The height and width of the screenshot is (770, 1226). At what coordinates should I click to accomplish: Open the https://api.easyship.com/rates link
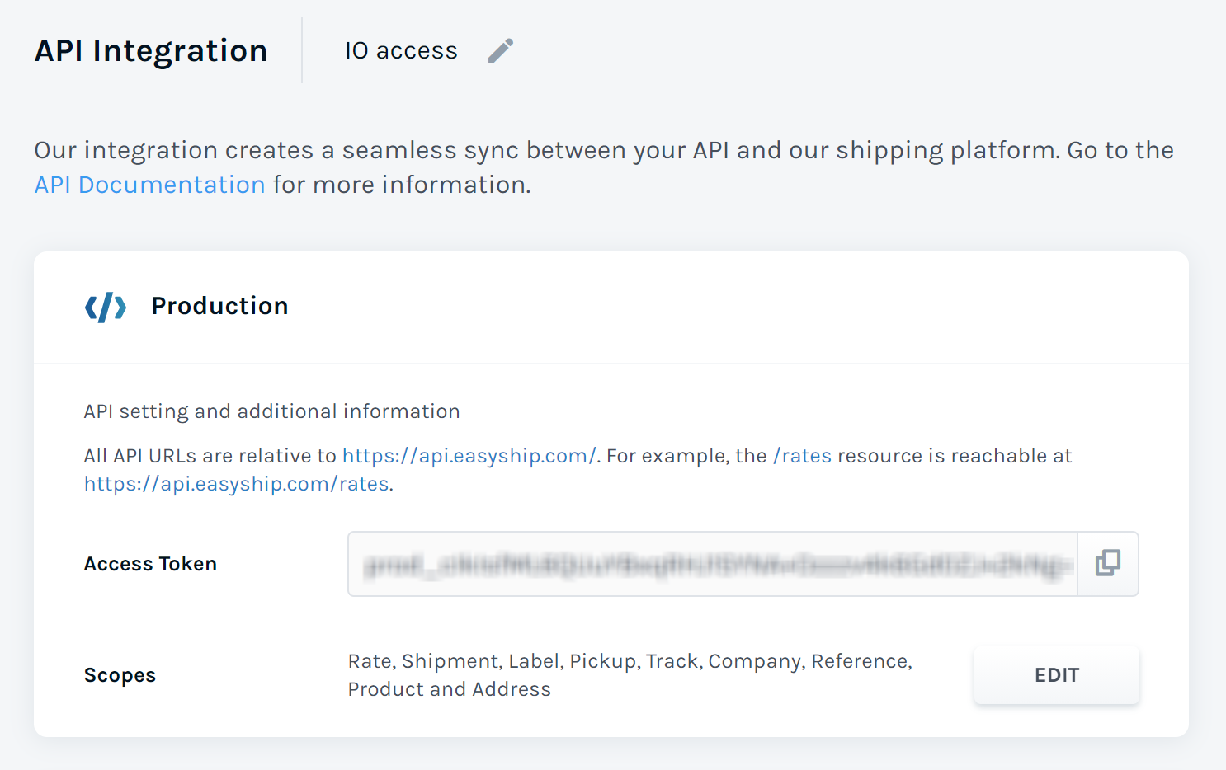pyautogui.click(x=236, y=484)
